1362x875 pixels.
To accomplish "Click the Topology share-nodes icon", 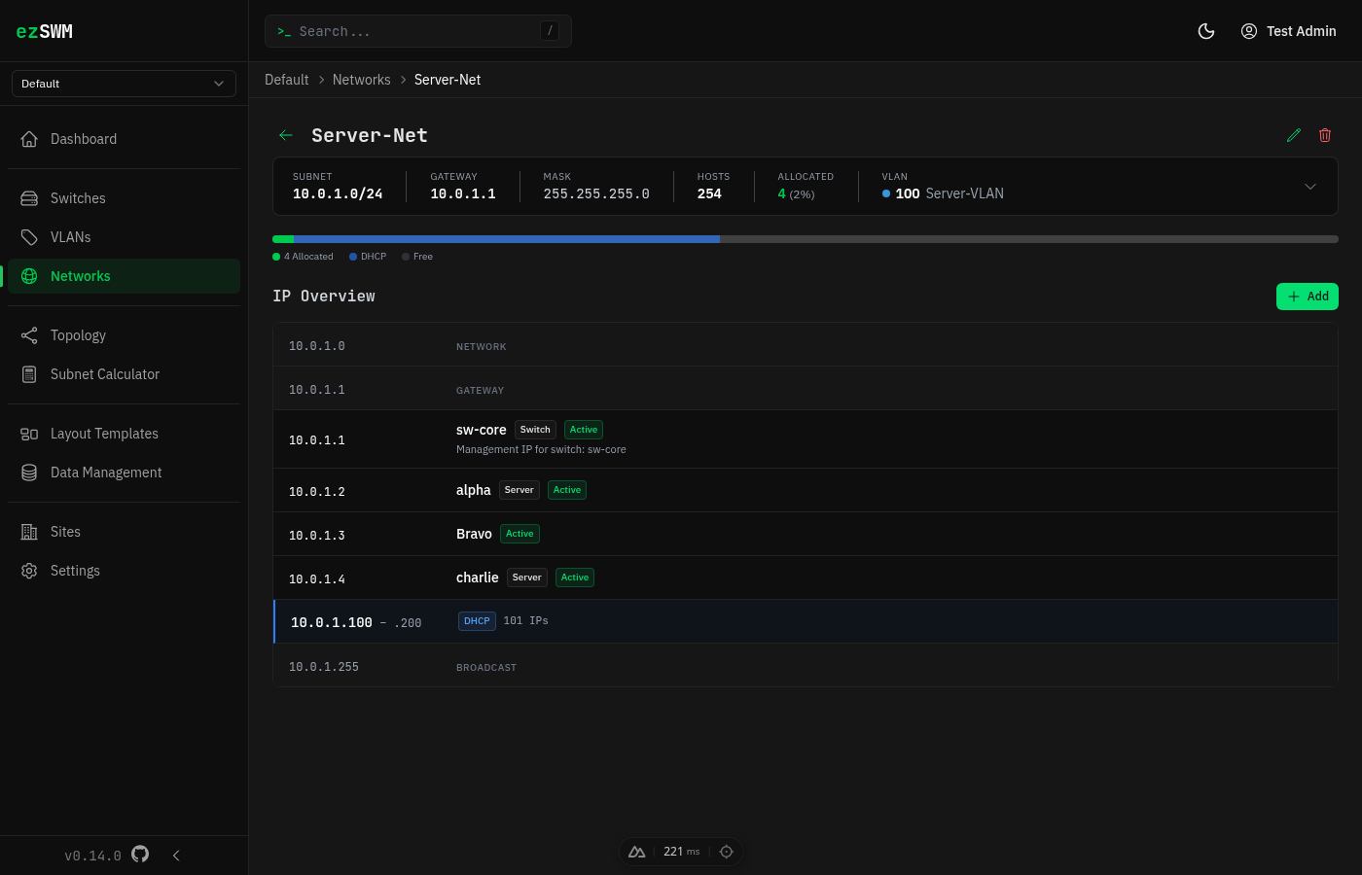I will coord(29,335).
